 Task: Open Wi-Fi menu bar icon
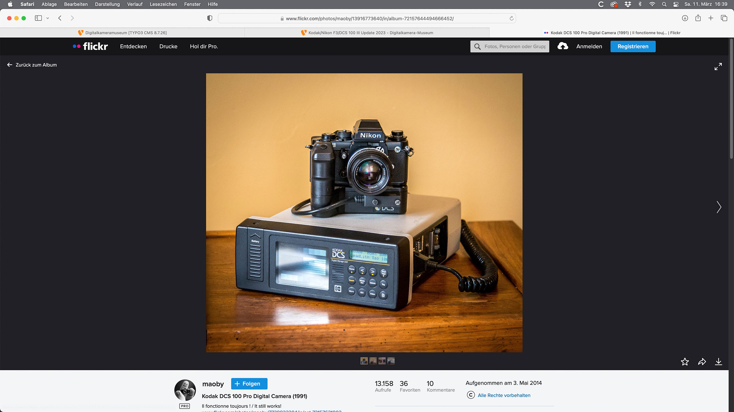tap(652, 4)
